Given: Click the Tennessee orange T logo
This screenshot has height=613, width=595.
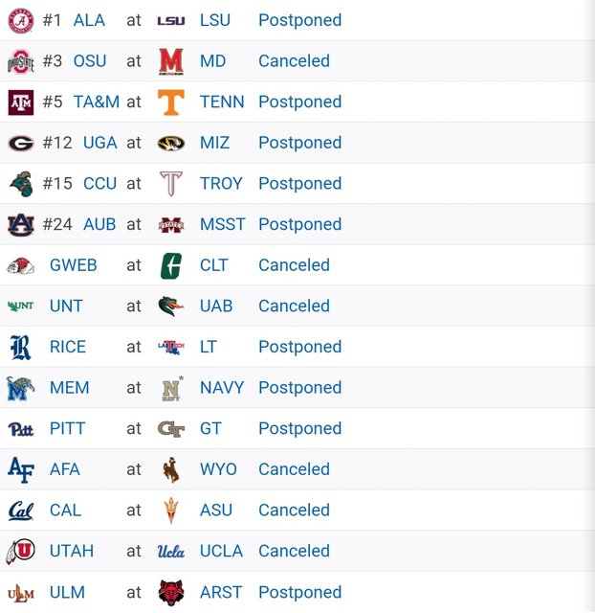Looking at the screenshot, I should [x=171, y=102].
